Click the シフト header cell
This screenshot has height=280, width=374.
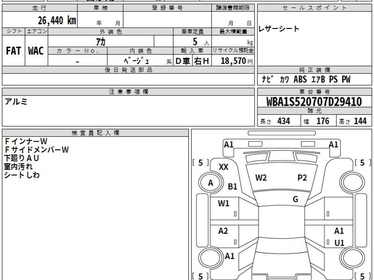coord(13,31)
